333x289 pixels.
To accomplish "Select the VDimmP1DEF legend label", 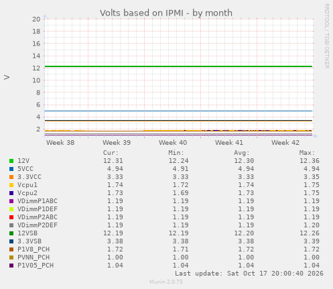I will coord(38,209).
